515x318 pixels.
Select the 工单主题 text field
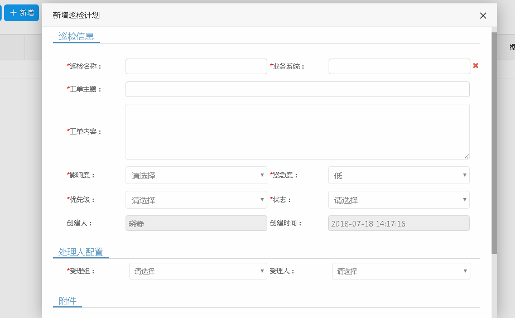(297, 89)
